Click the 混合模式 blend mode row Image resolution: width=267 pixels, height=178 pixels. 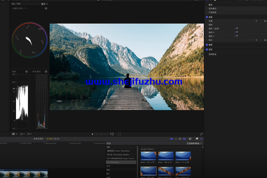[x=236, y=9]
